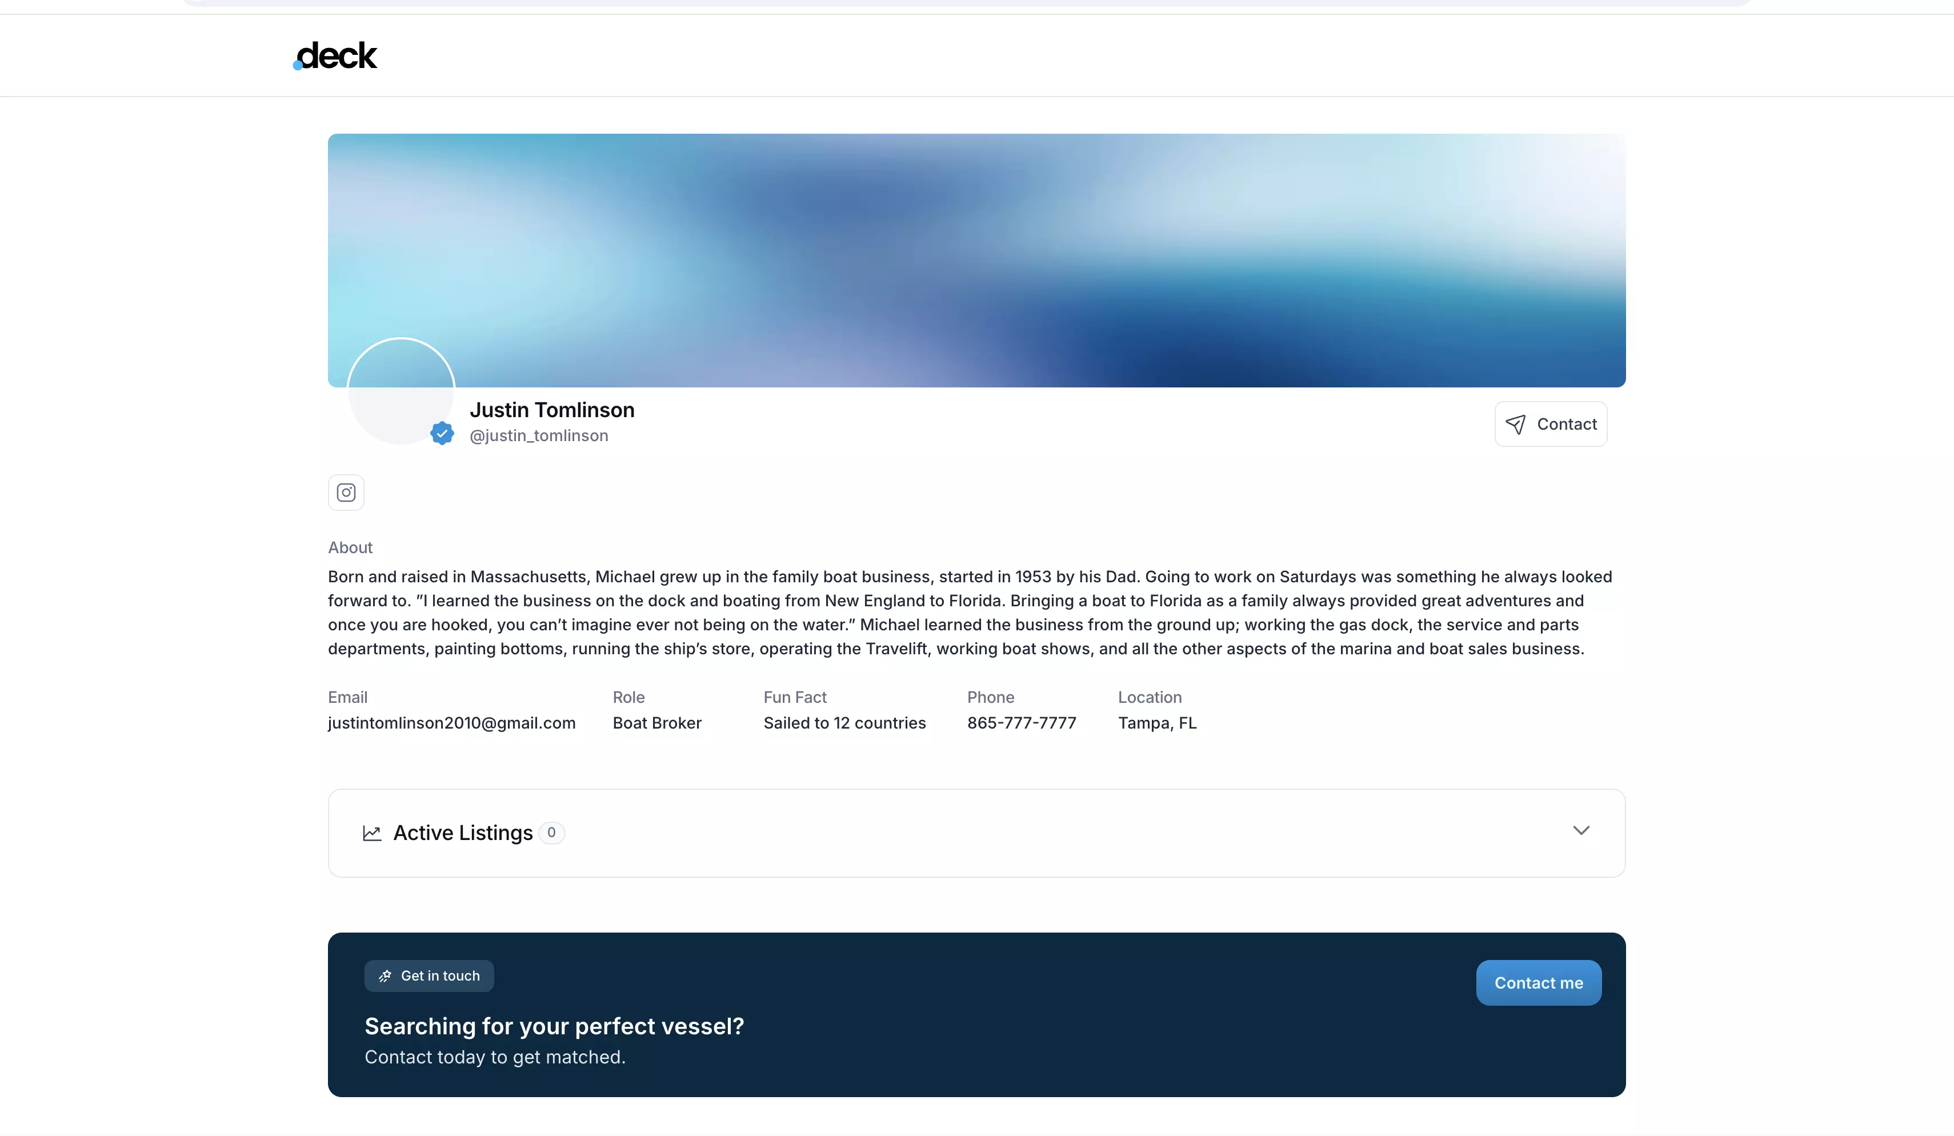Screen dimensions: 1954x1136
Task: Click the Get in touch badge
Action: coord(430,976)
